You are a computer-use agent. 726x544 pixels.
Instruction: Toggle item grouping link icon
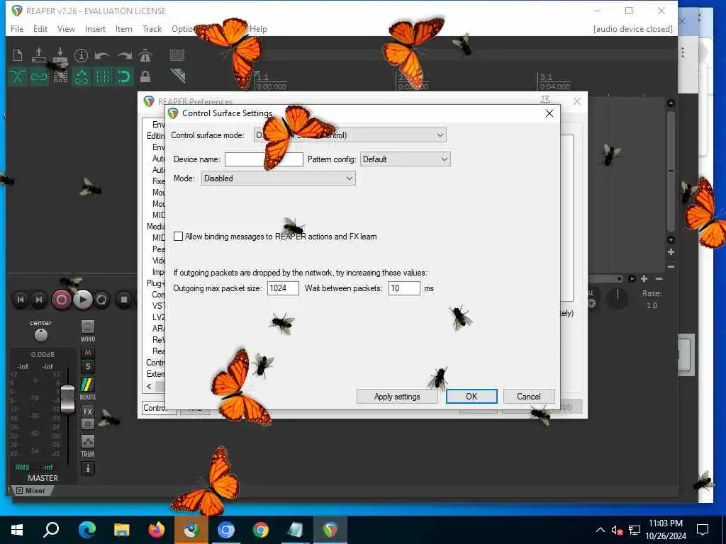(x=39, y=76)
